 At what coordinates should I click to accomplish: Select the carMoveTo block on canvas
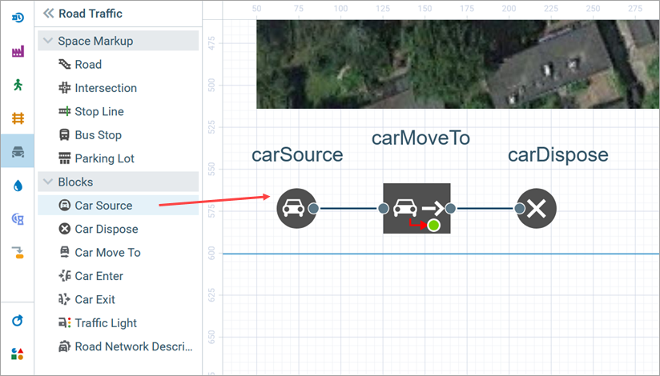[x=417, y=209]
